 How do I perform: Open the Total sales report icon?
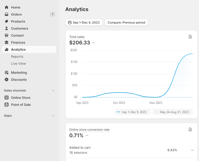point(190,37)
